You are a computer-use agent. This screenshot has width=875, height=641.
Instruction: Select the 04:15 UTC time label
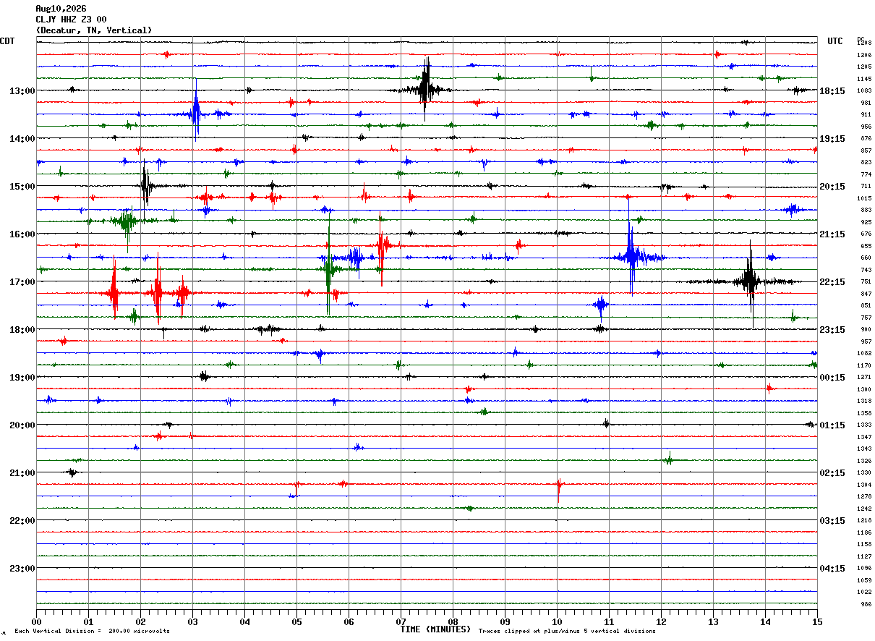tap(832, 569)
